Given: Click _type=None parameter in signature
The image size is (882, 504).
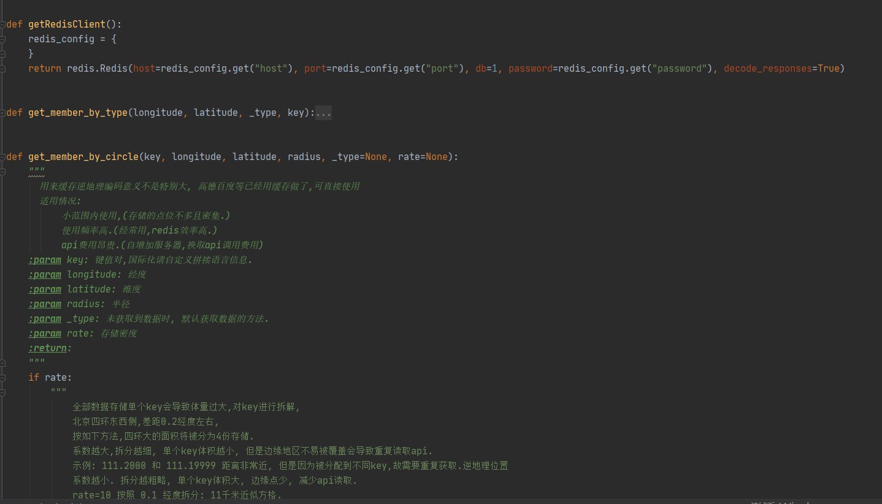Looking at the screenshot, I should [x=359, y=157].
